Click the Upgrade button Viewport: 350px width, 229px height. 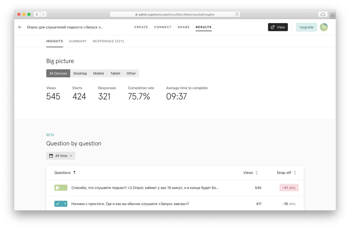307,27
